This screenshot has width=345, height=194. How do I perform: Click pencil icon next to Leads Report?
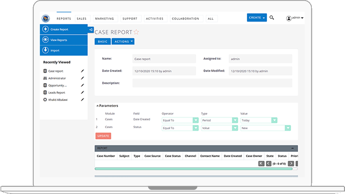pyautogui.click(x=82, y=92)
